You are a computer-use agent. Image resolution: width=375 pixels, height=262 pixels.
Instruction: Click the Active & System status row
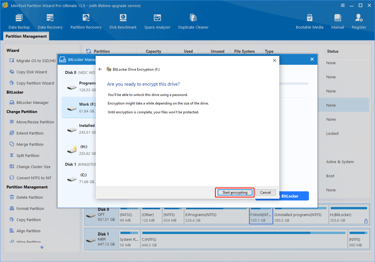tap(340, 162)
